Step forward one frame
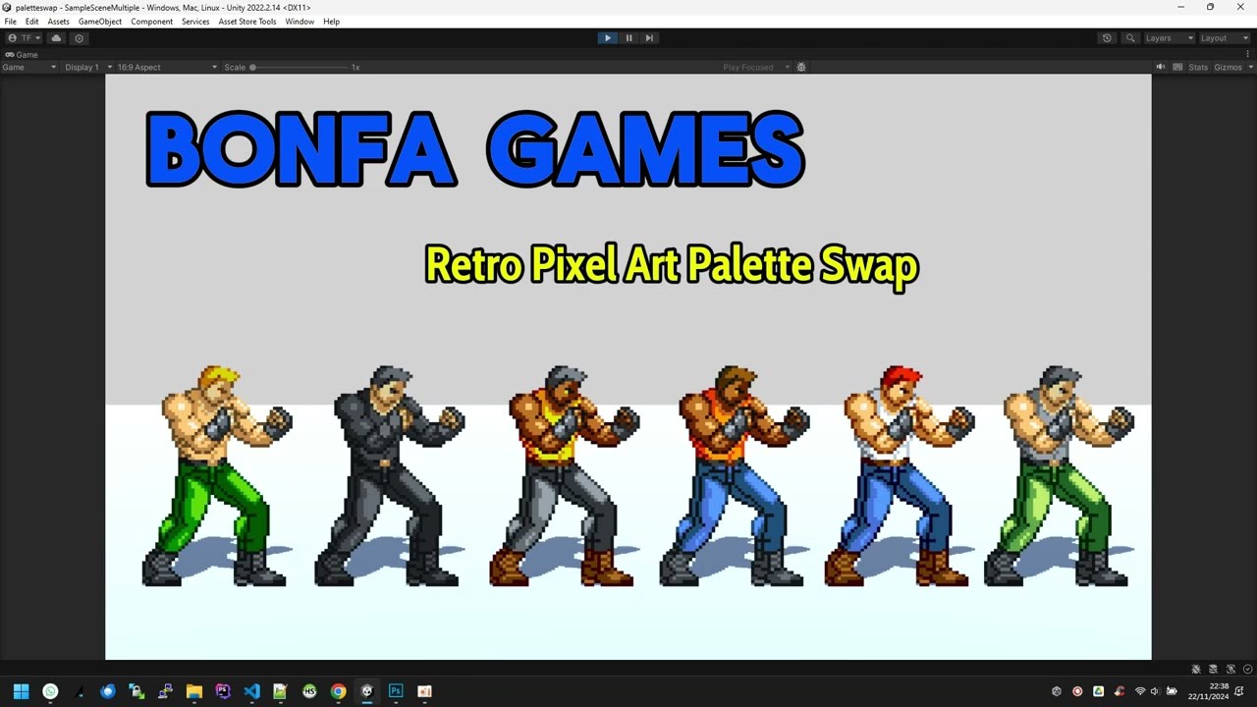1257x707 pixels. tap(649, 38)
